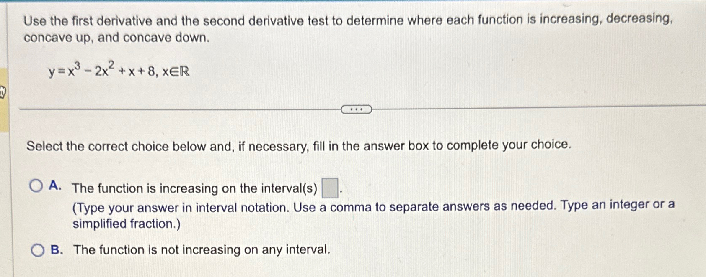Click the yellow sidebar strip on the left
This screenshot has height=277, width=706.
pyautogui.click(x=4, y=104)
